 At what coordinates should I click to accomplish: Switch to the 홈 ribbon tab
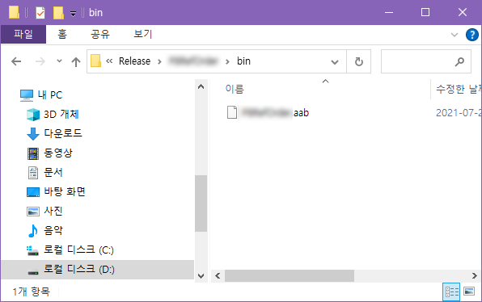pos(62,34)
